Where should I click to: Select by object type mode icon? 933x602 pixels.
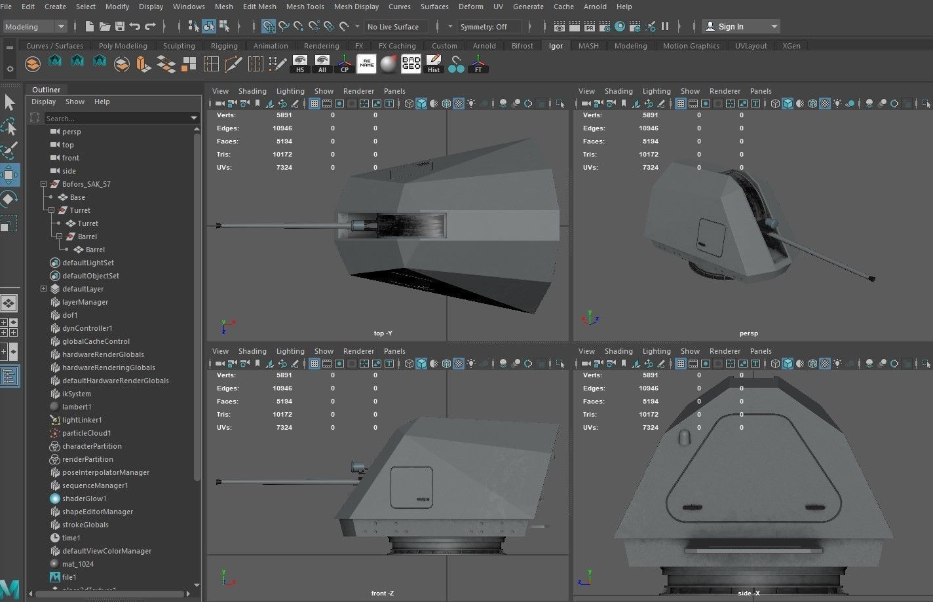pyautogui.click(x=208, y=26)
